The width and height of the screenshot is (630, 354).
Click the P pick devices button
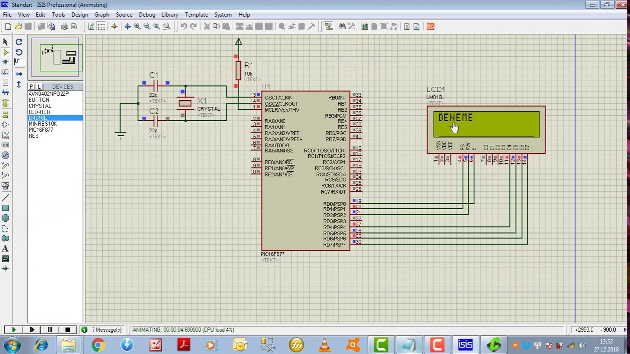[x=31, y=87]
